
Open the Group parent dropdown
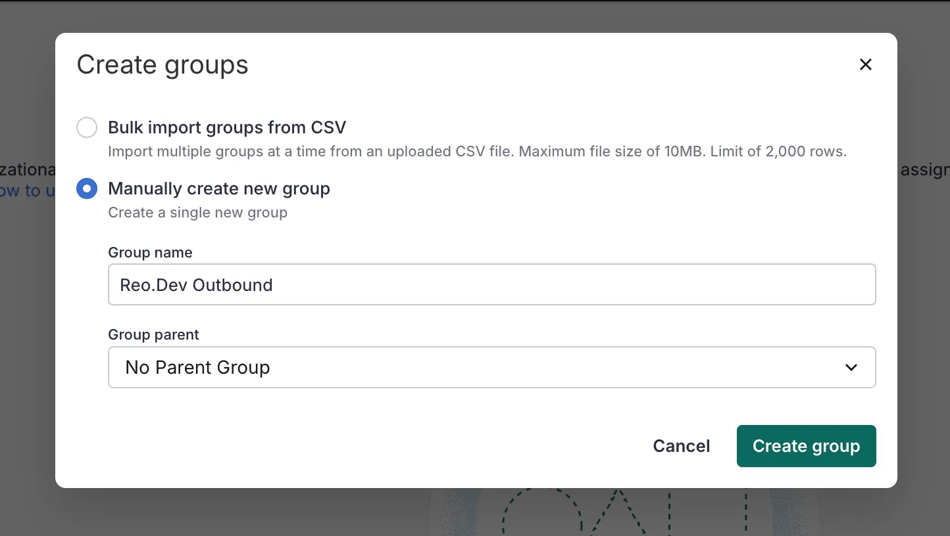[491, 367]
